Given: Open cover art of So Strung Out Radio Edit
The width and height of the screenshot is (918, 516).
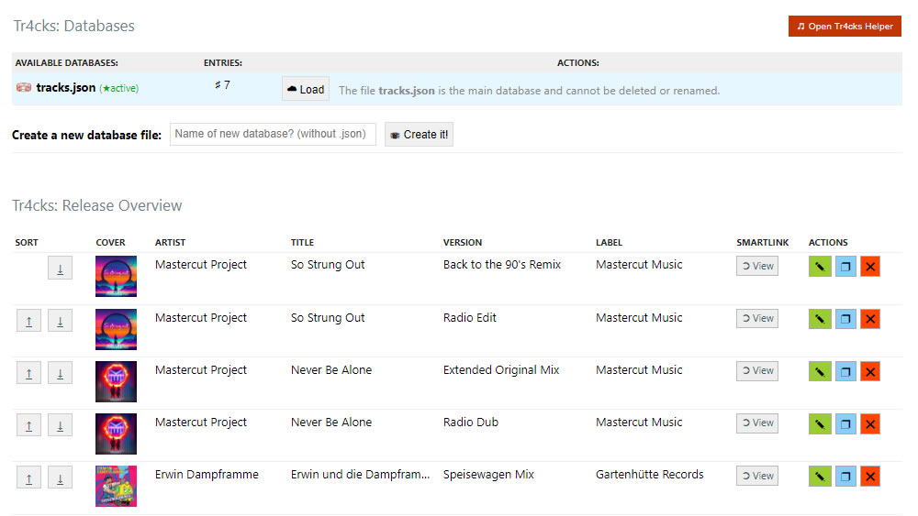Looking at the screenshot, I should click(116, 329).
